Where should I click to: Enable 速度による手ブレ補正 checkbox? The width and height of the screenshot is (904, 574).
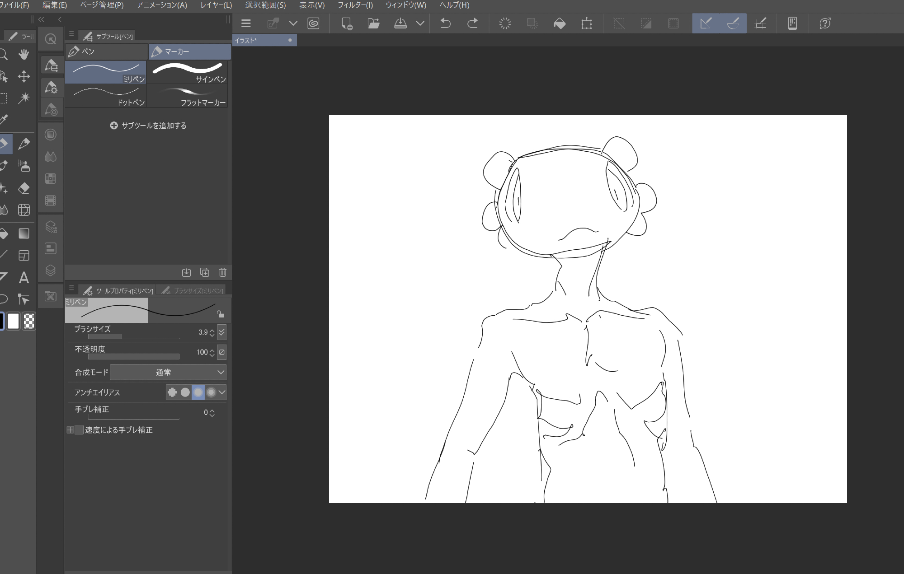click(x=79, y=430)
